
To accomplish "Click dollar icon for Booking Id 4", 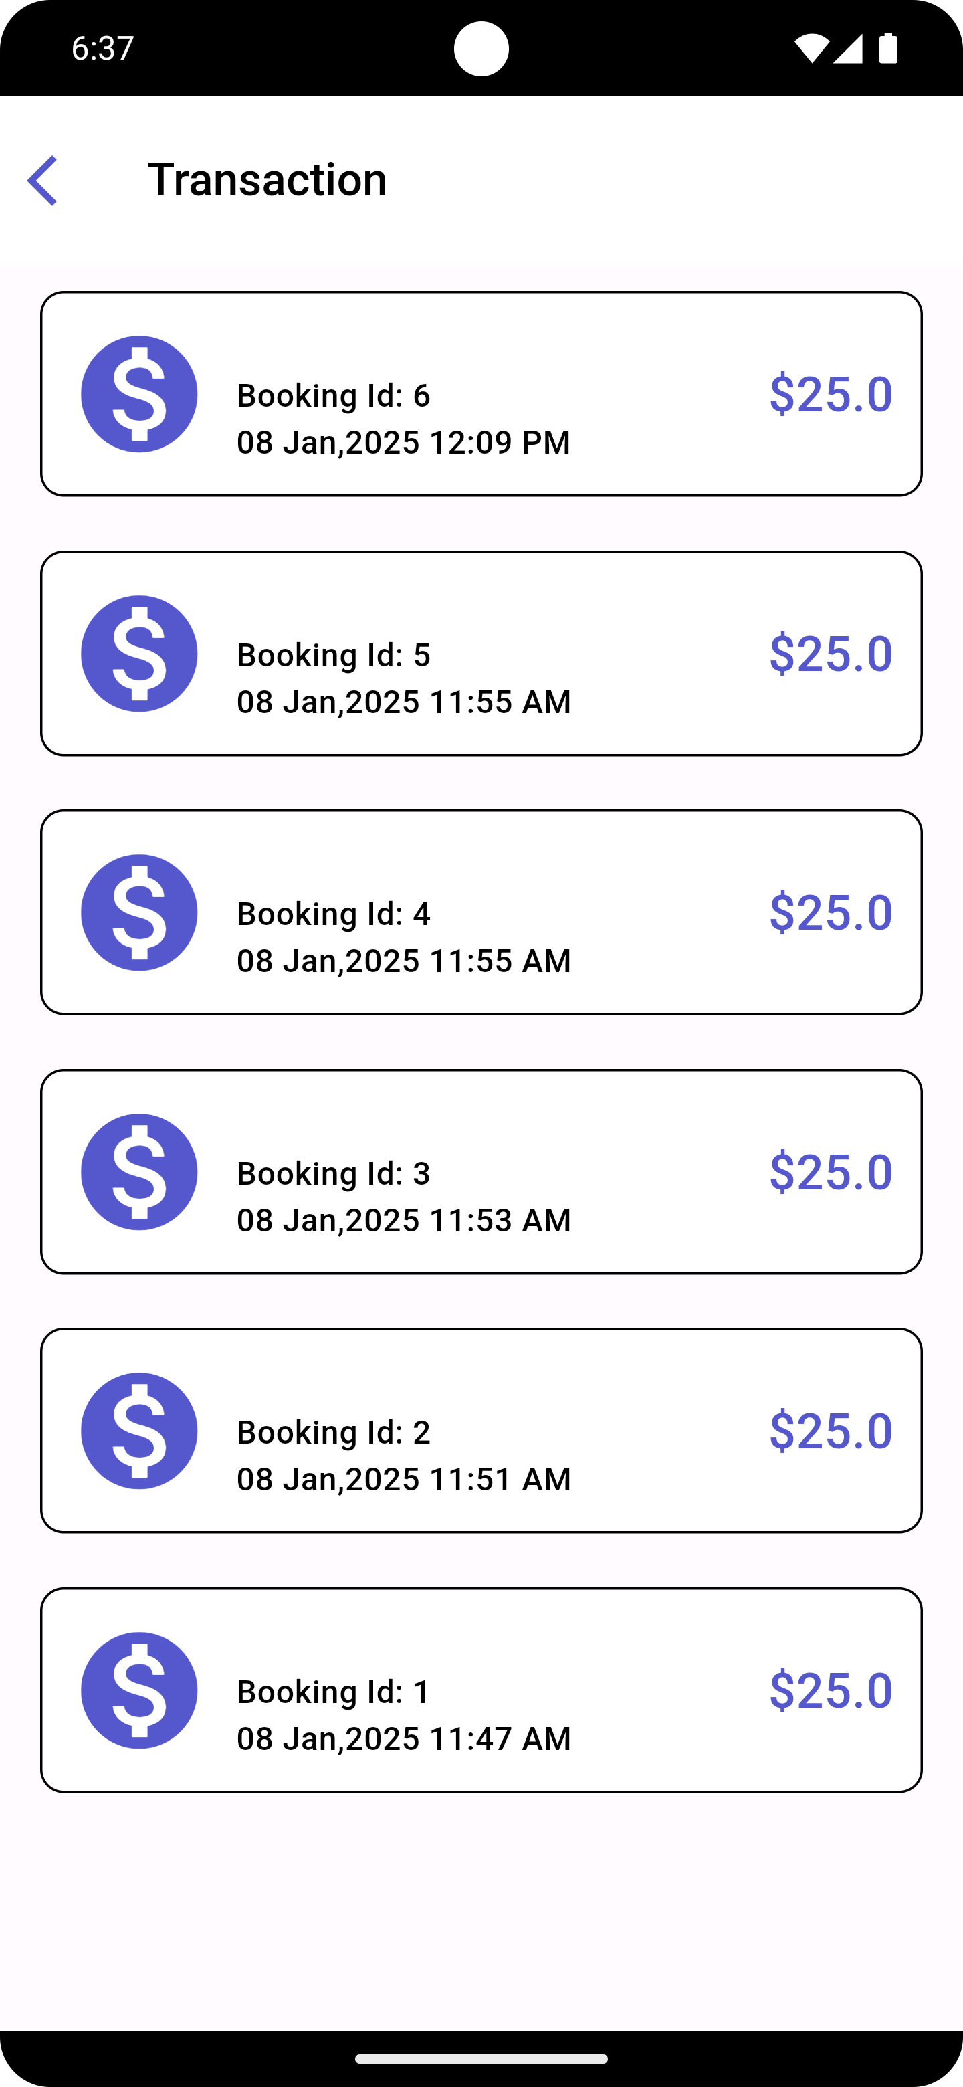I will pyautogui.click(x=139, y=912).
